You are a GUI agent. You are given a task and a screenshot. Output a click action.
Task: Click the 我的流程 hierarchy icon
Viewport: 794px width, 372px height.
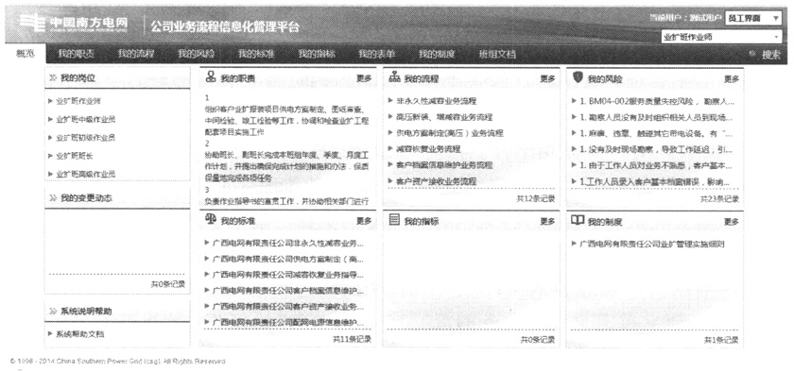click(x=395, y=78)
